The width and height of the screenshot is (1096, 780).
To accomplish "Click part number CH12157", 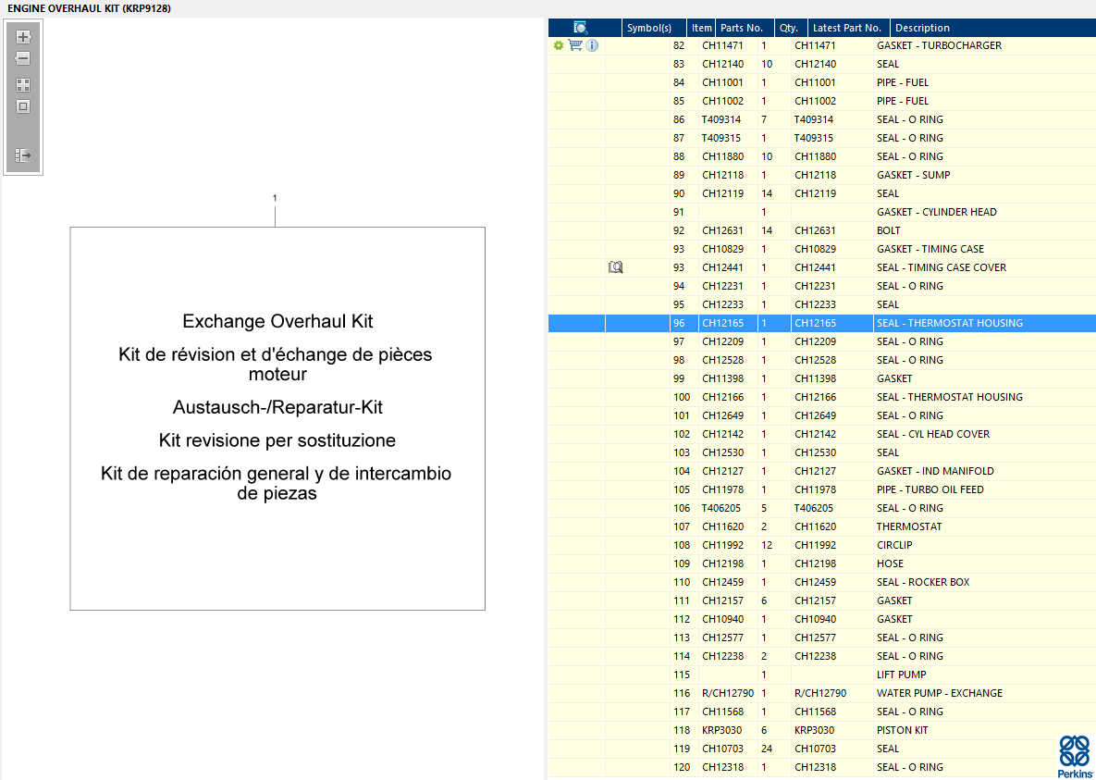I will click(x=722, y=600).
